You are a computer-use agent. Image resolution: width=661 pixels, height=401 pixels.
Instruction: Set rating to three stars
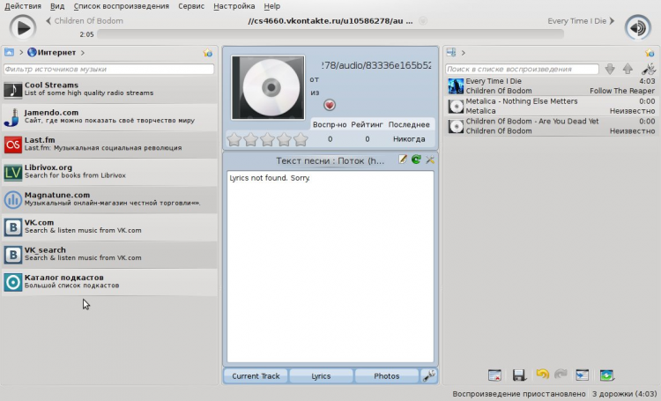(x=267, y=139)
